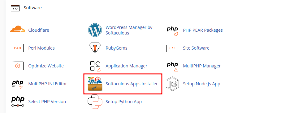
Task: Open WordPress Manager by Softaculous link
Action: pos(129,30)
